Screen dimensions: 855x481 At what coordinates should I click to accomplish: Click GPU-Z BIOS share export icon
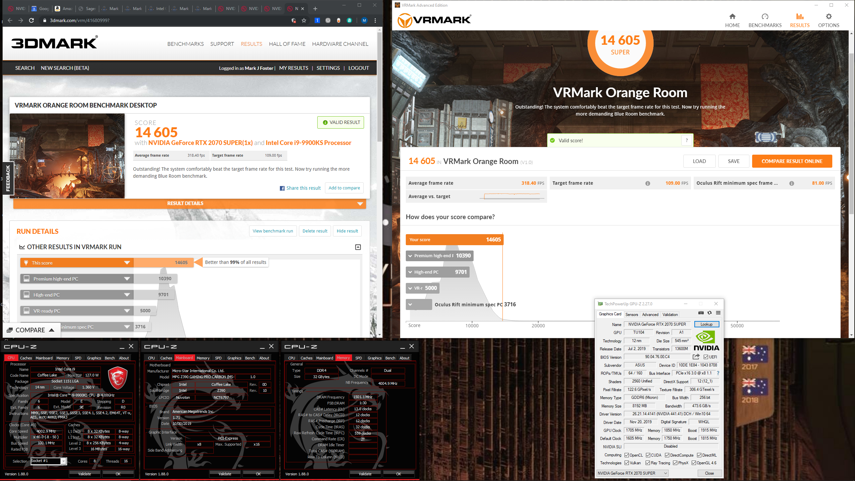coord(696,357)
